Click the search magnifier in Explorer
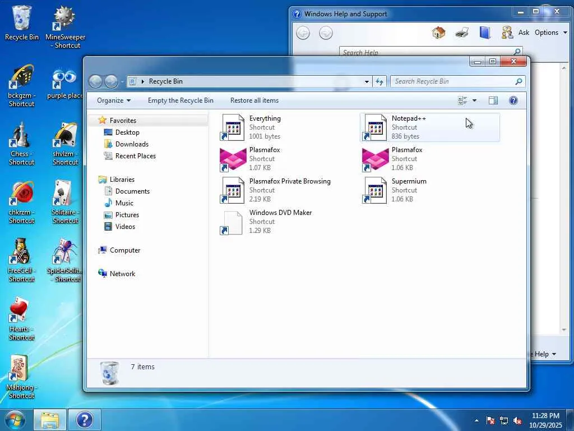This screenshot has width=574, height=431. tap(519, 81)
